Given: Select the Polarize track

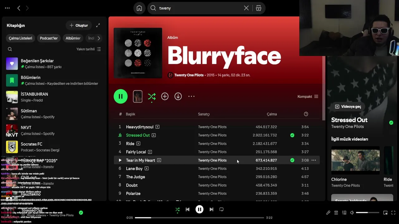Looking at the screenshot, I should (x=133, y=194).
